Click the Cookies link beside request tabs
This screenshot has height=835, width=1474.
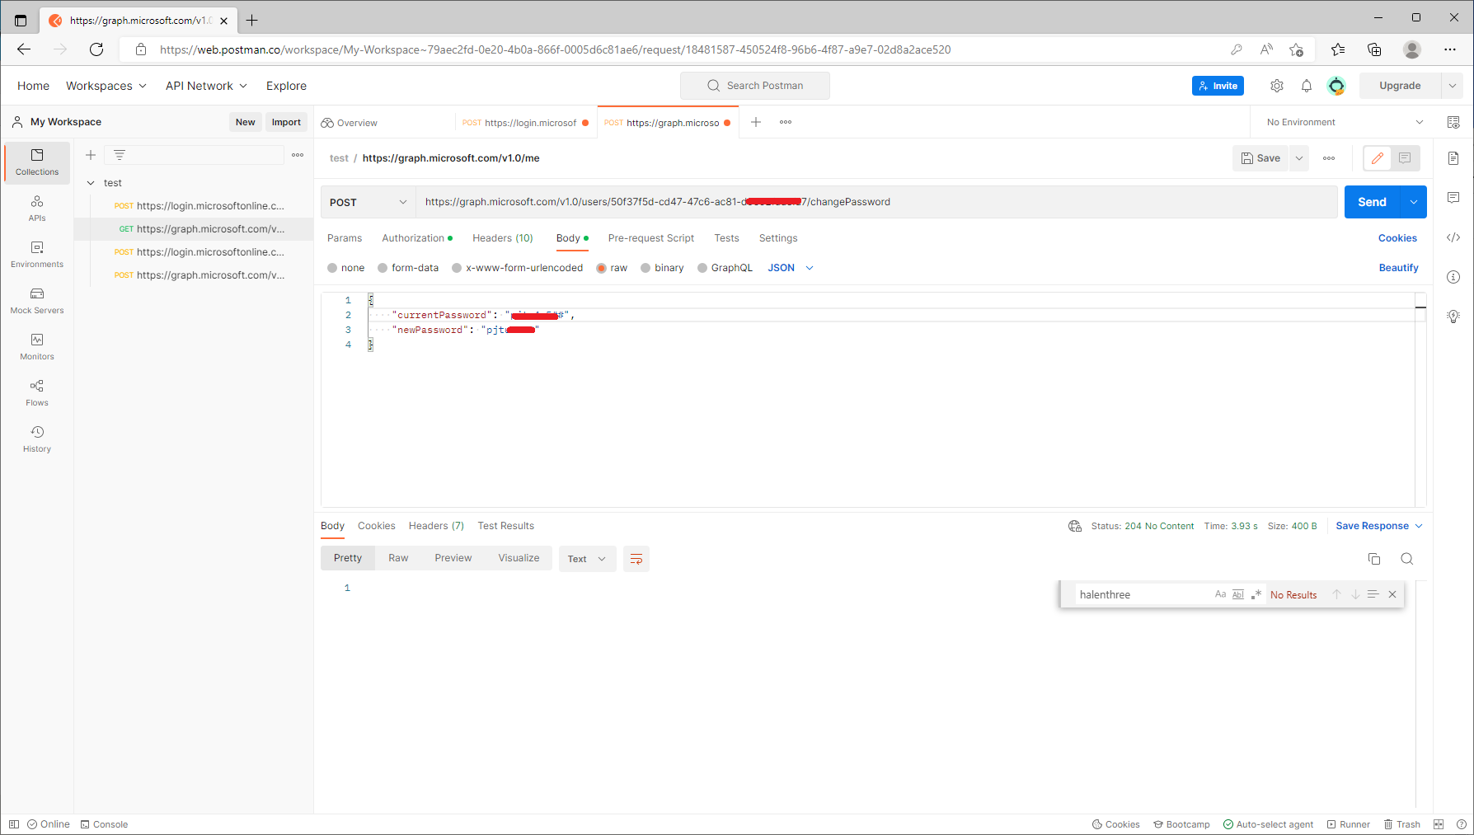(1397, 238)
